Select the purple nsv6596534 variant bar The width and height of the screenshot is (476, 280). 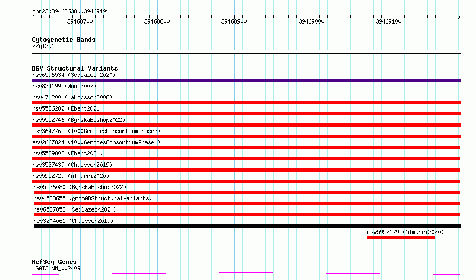point(246,80)
